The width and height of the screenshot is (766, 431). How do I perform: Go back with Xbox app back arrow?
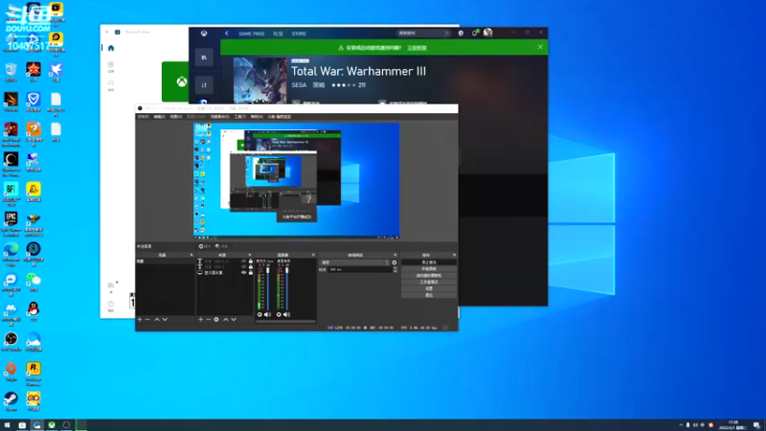(x=227, y=34)
